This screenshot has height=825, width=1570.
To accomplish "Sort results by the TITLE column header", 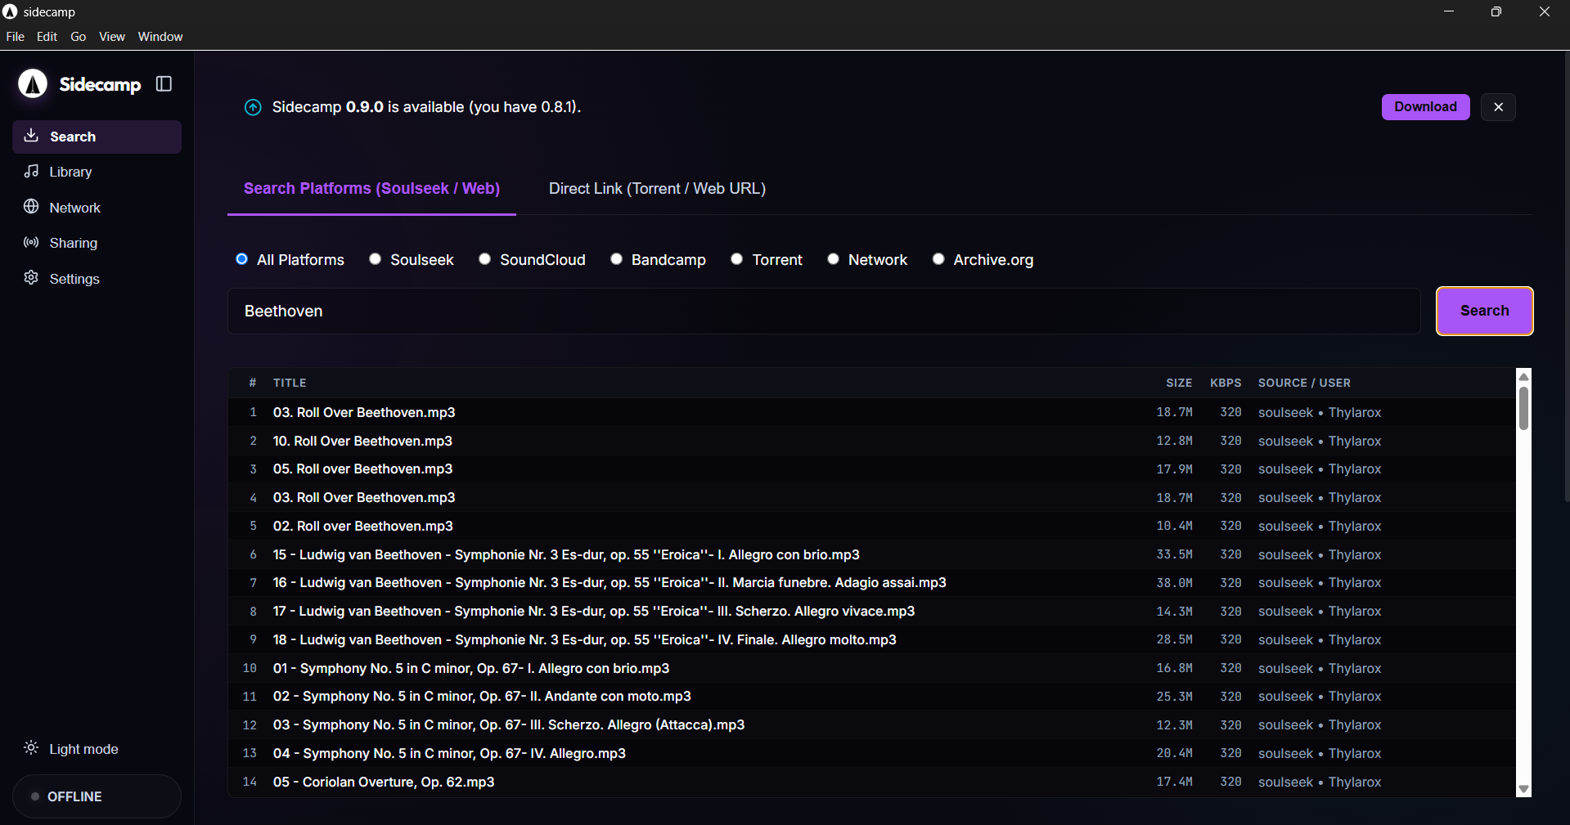I will (x=290, y=383).
